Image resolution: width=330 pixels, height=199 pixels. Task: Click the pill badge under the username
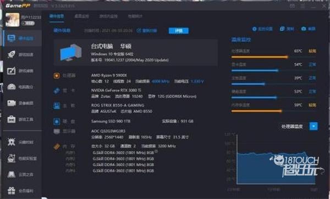click(28, 23)
